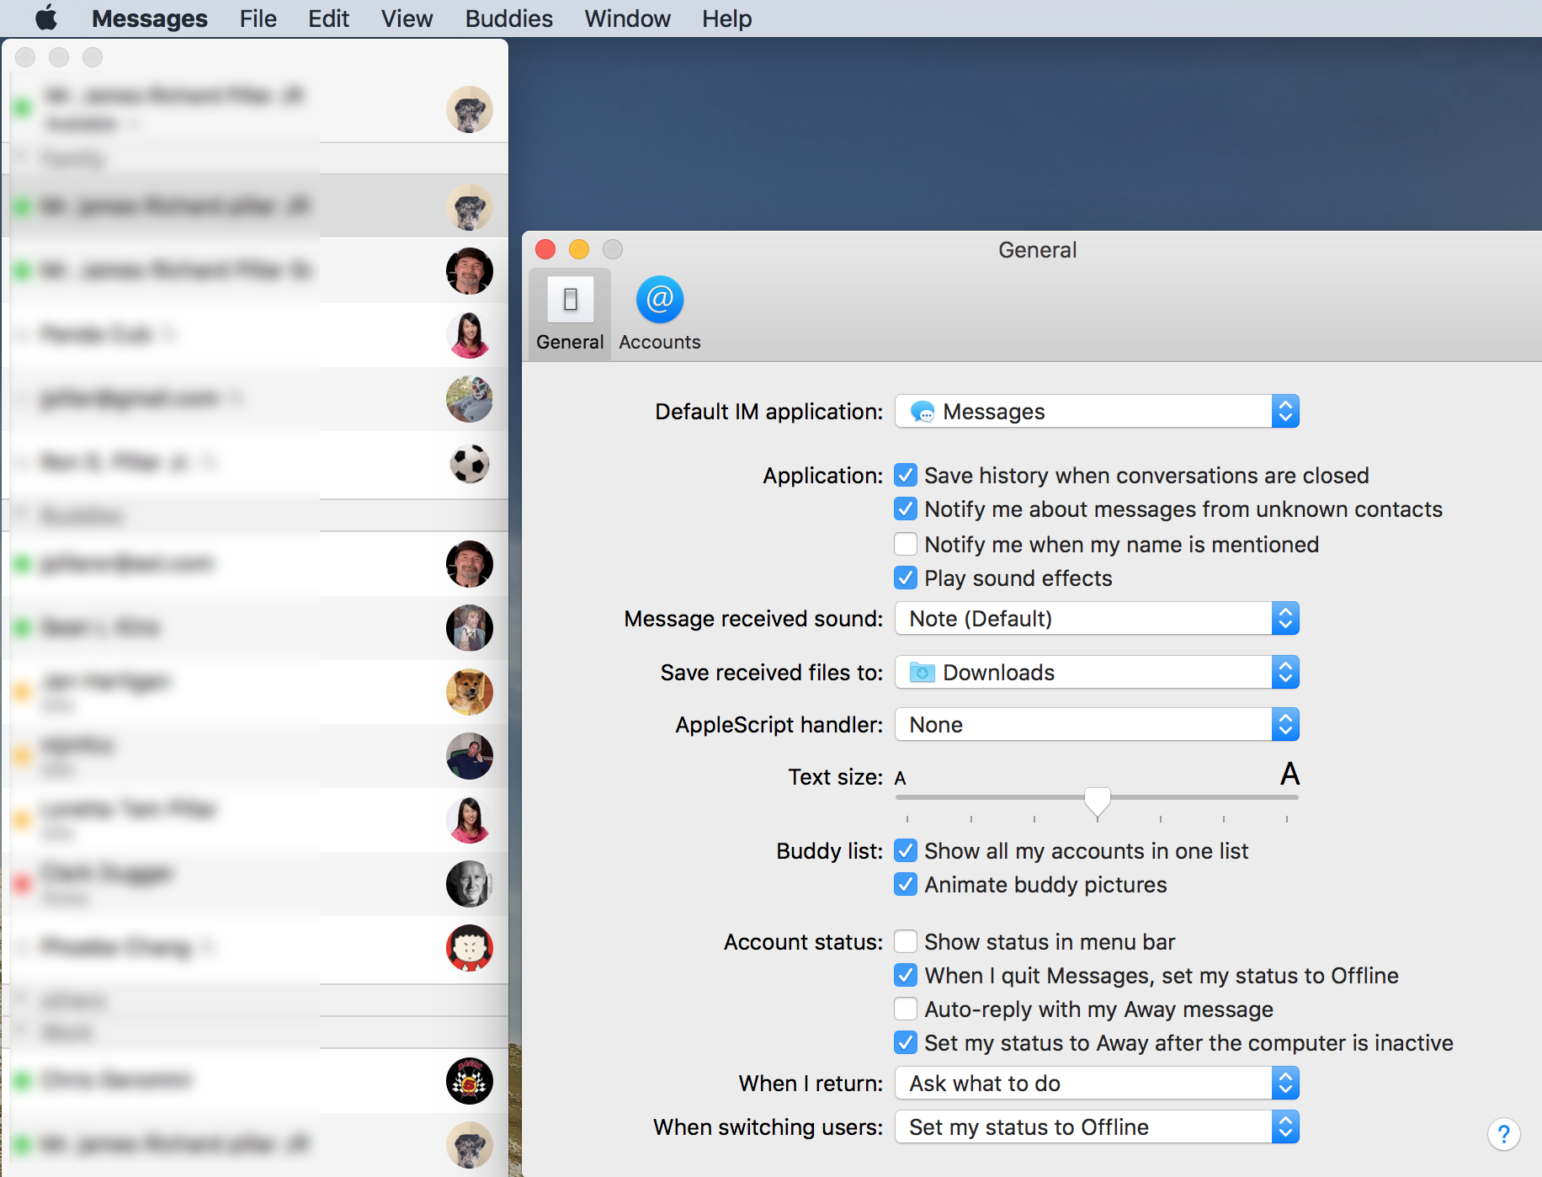
Task: Enable Show status in menu bar
Action: [906, 942]
